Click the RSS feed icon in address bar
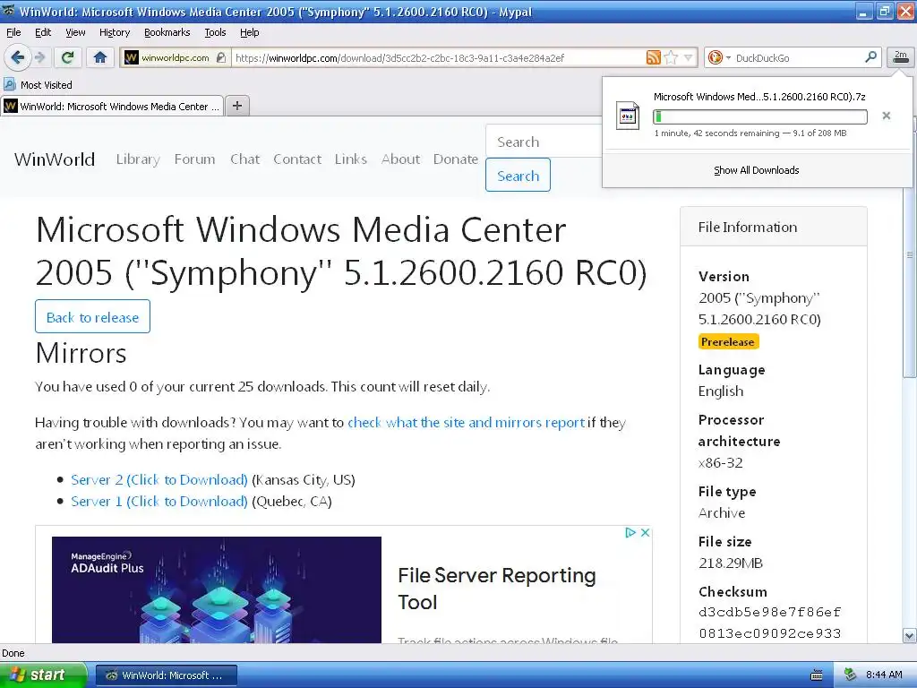 653,57
